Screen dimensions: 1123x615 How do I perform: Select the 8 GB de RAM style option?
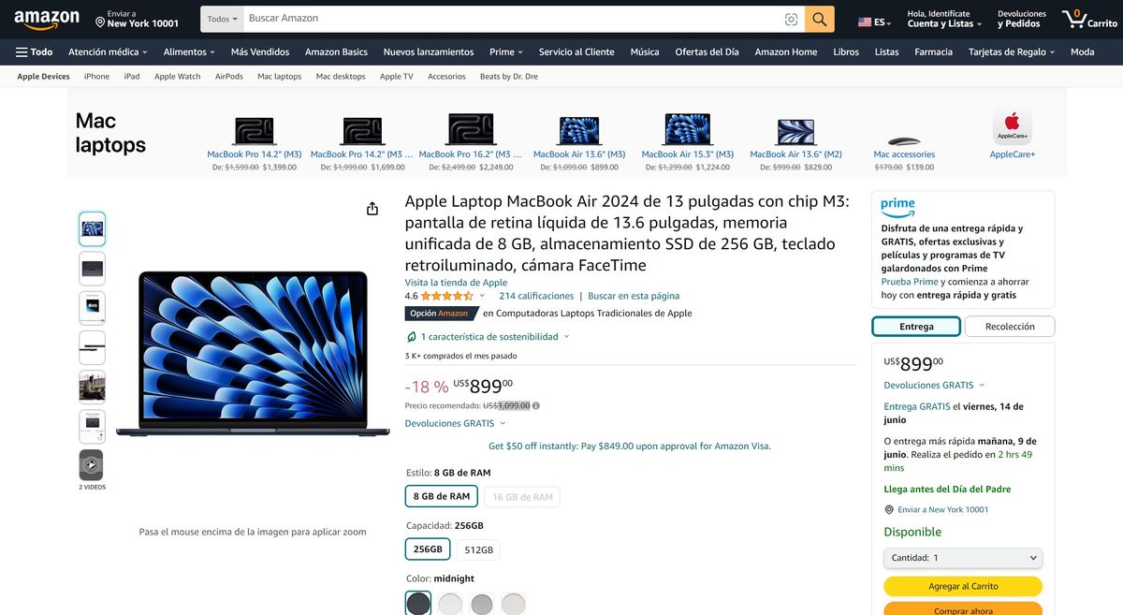[x=442, y=496]
